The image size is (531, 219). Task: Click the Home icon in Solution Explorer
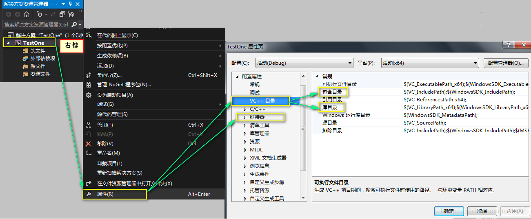[x=27, y=14]
